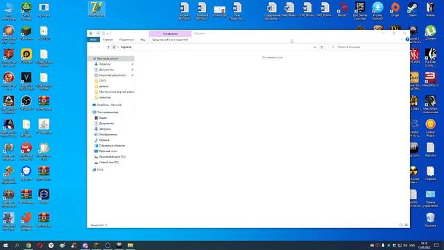Switch to details view in status bar

401,225
